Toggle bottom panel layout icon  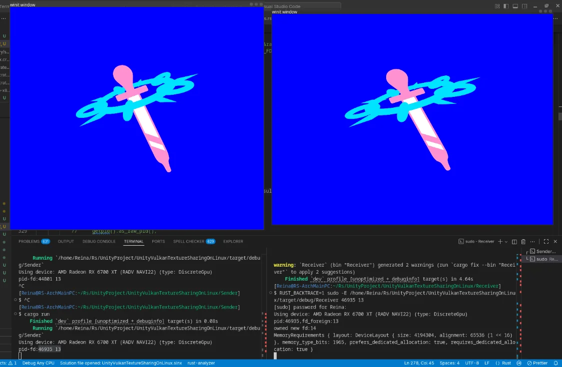coord(515,6)
